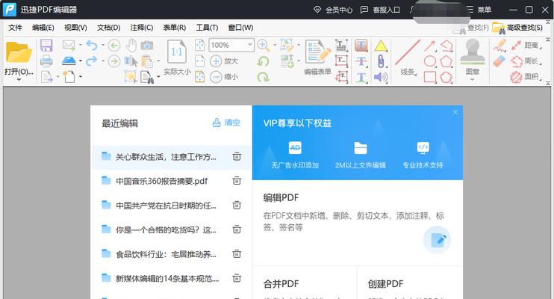This screenshot has width=554, height=299.
Task: Select the Hand tool
Action: click(131, 45)
